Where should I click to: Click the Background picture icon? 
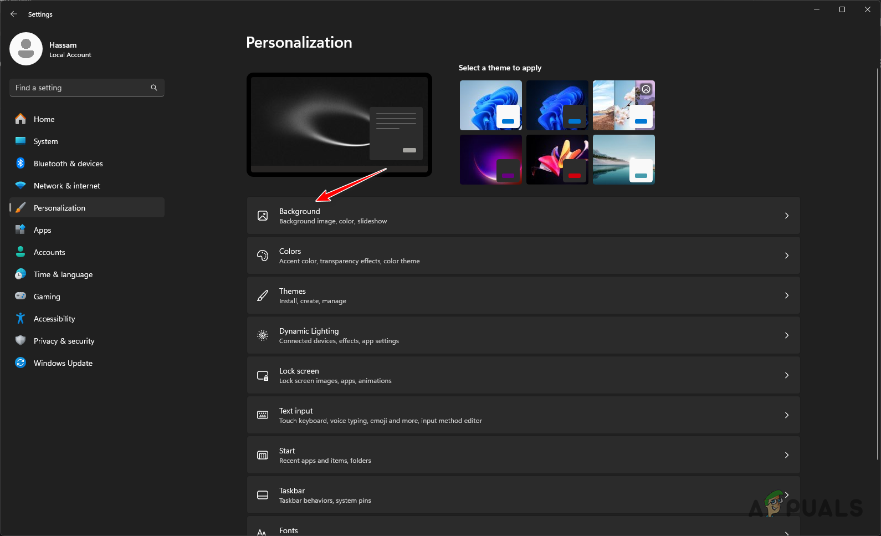pos(263,216)
